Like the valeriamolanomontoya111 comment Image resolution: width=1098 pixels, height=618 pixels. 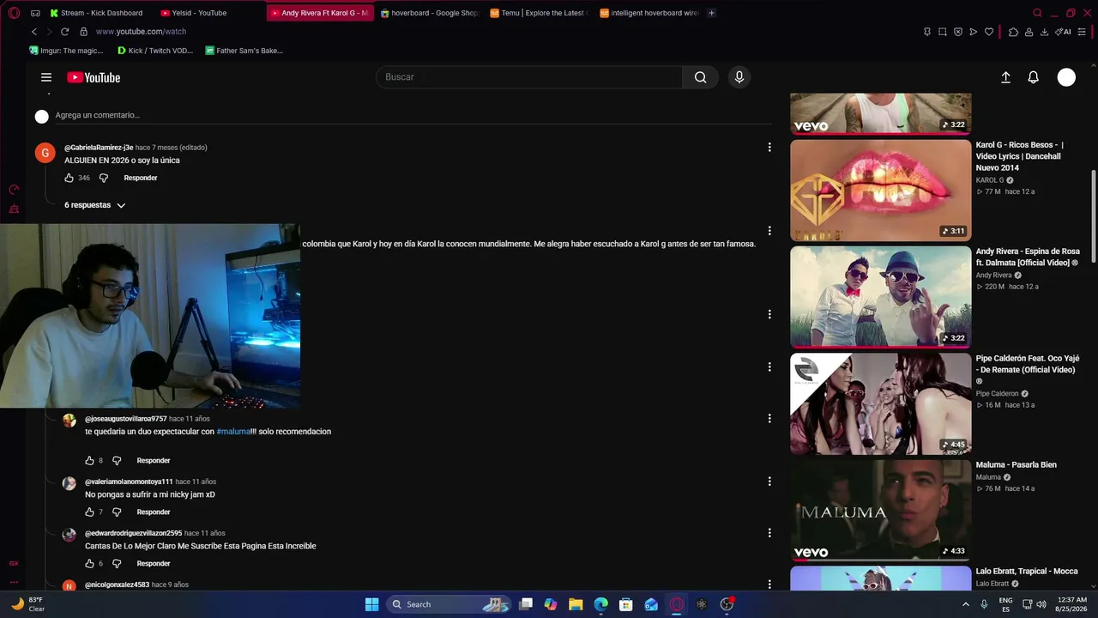(90, 512)
